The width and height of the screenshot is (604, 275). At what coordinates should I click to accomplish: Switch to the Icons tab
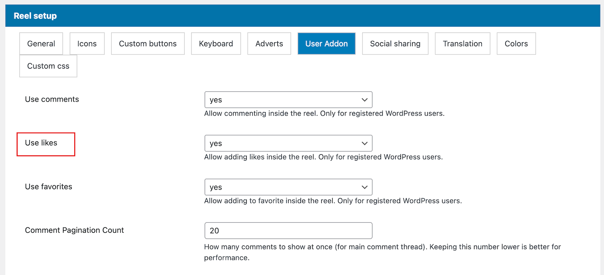(x=87, y=44)
